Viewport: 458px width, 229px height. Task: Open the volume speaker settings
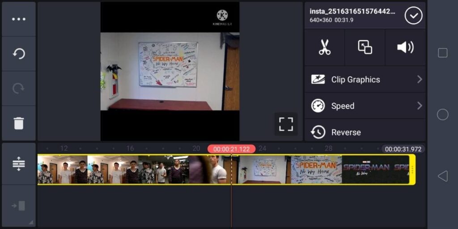(405, 47)
